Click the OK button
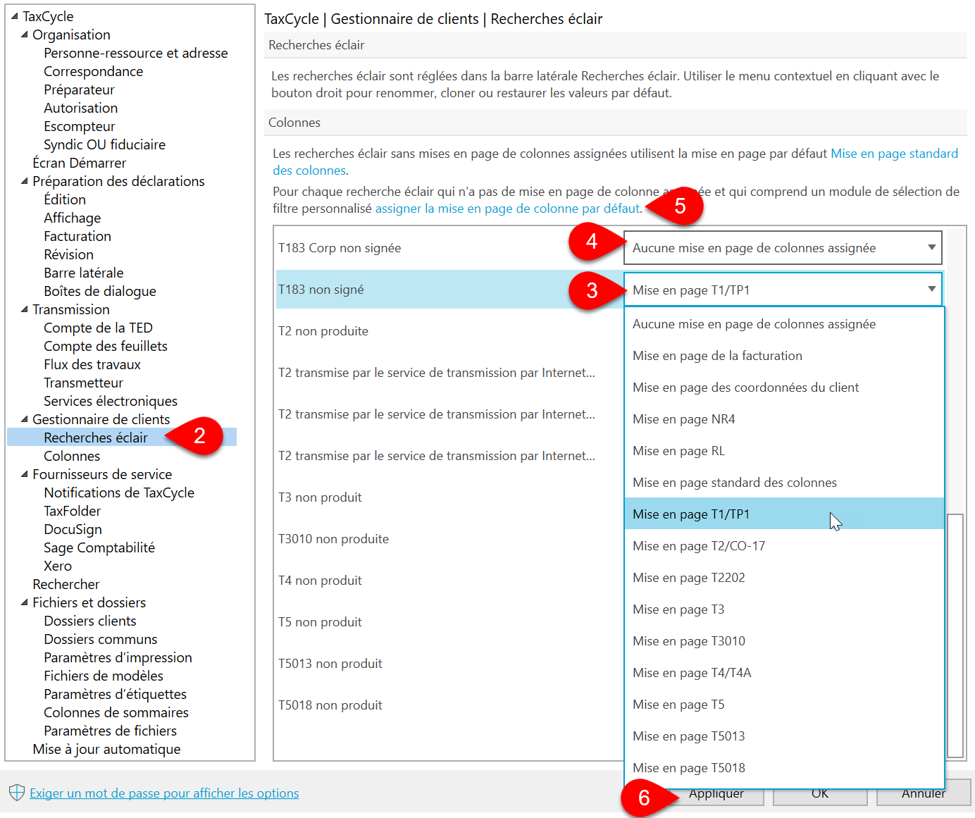The height and width of the screenshot is (818, 975). click(x=820, y=793)
